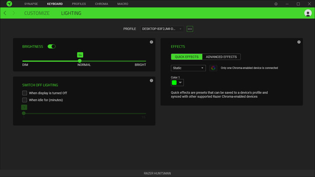Screen dimensions: 315x177
Task: Click the brightness value 64 badge
Action: [80, 55]
